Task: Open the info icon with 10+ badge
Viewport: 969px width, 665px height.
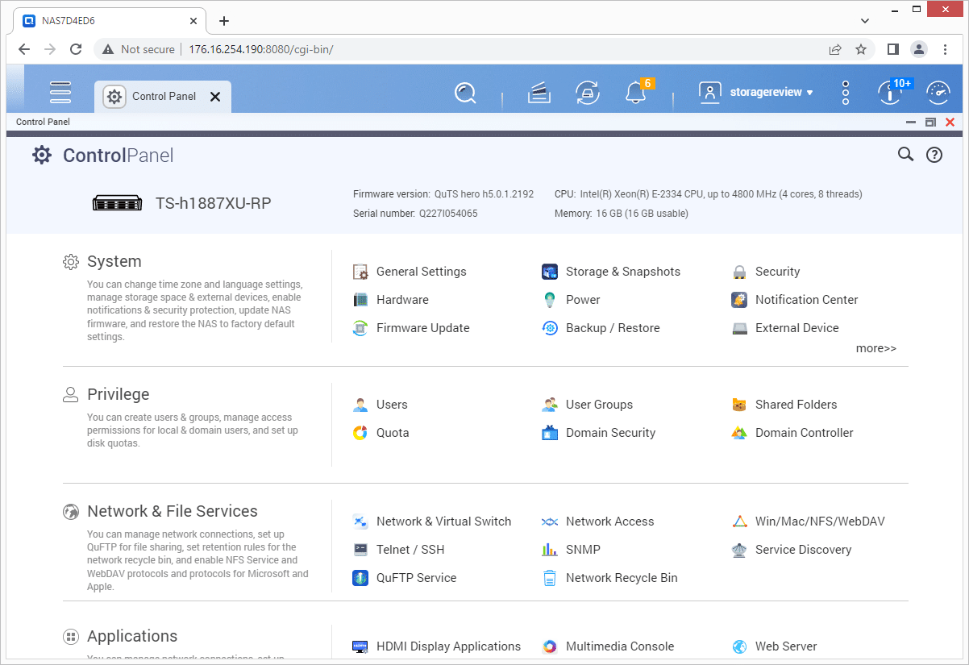Action: tap(890, 93)
